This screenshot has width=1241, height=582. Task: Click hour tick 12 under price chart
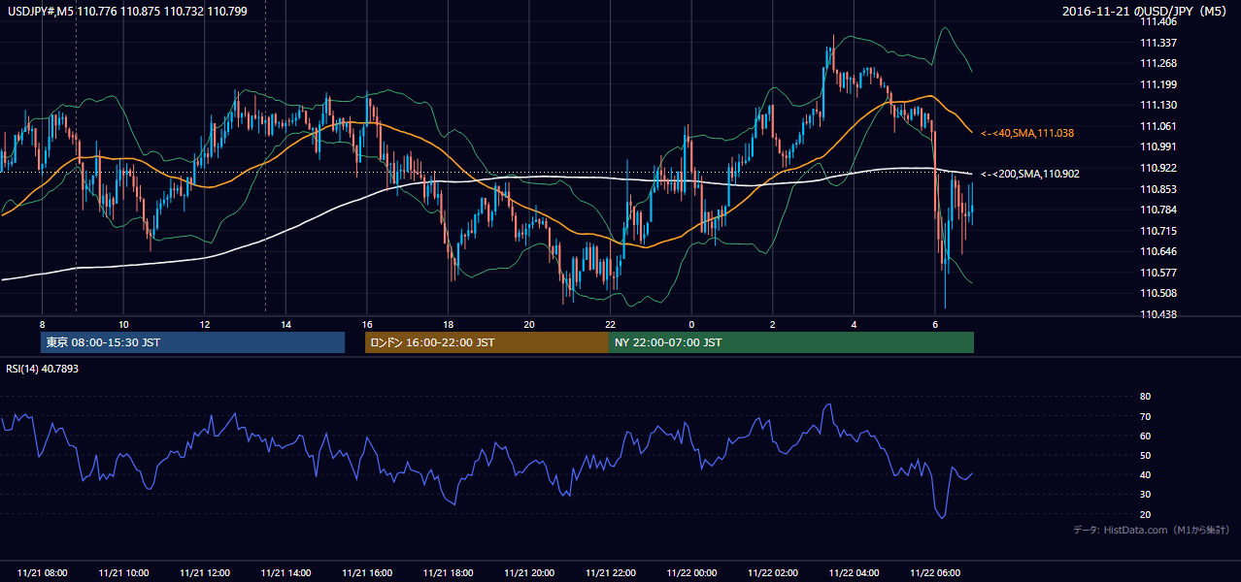(204, 323)
